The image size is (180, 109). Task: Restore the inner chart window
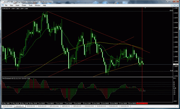pyautogui.click(x=175, y=5)
